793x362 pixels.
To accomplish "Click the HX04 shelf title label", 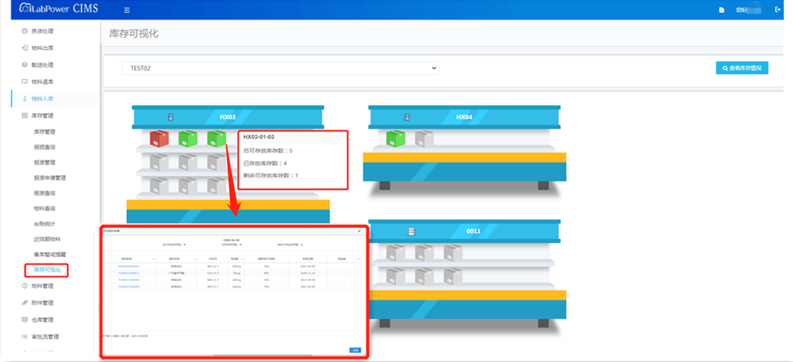I will coord(464,117).
